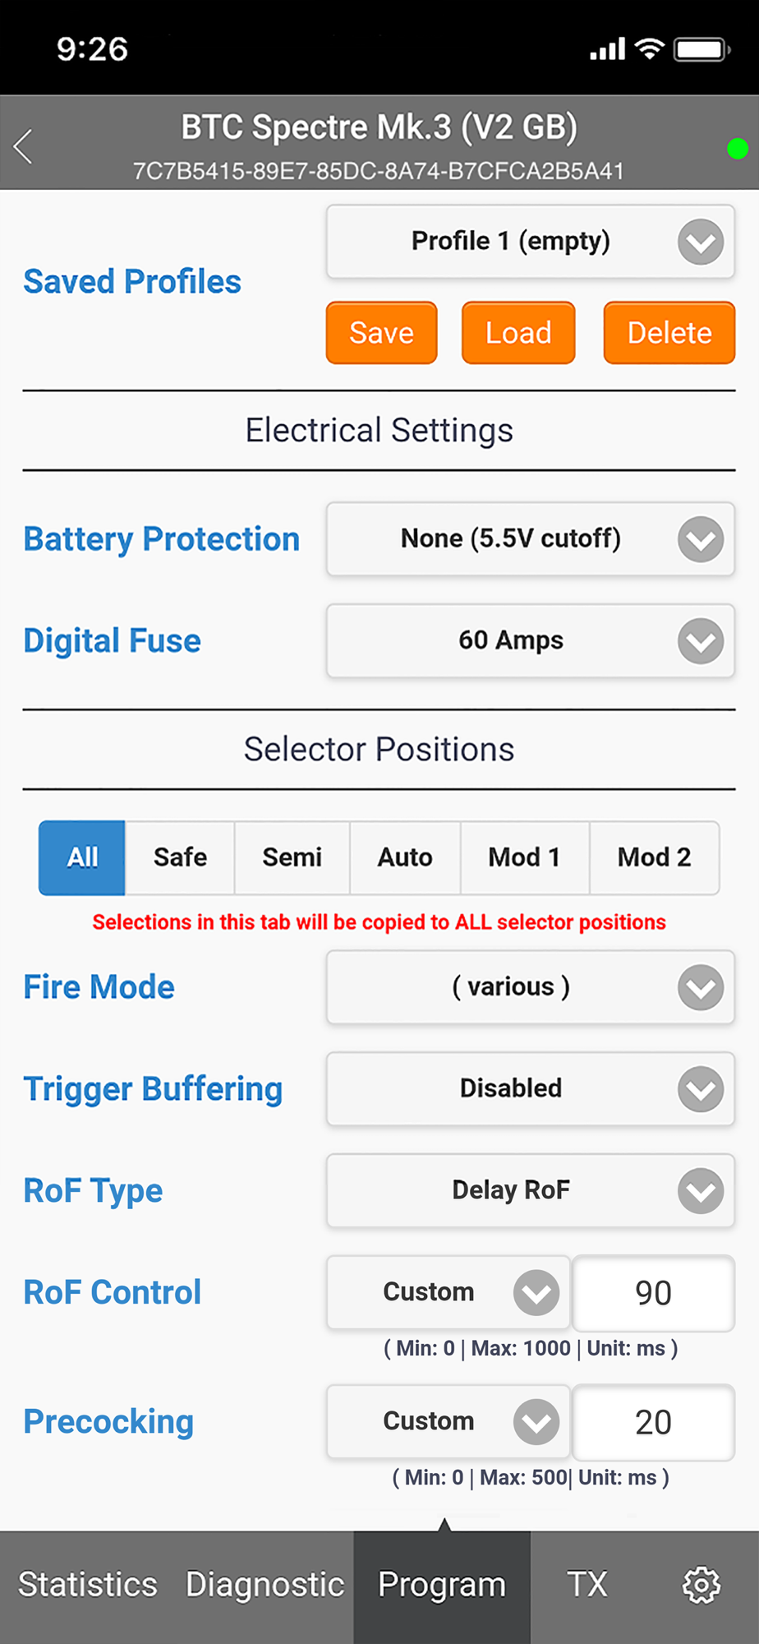Tap the battery icon in status bar

point(702,50)
